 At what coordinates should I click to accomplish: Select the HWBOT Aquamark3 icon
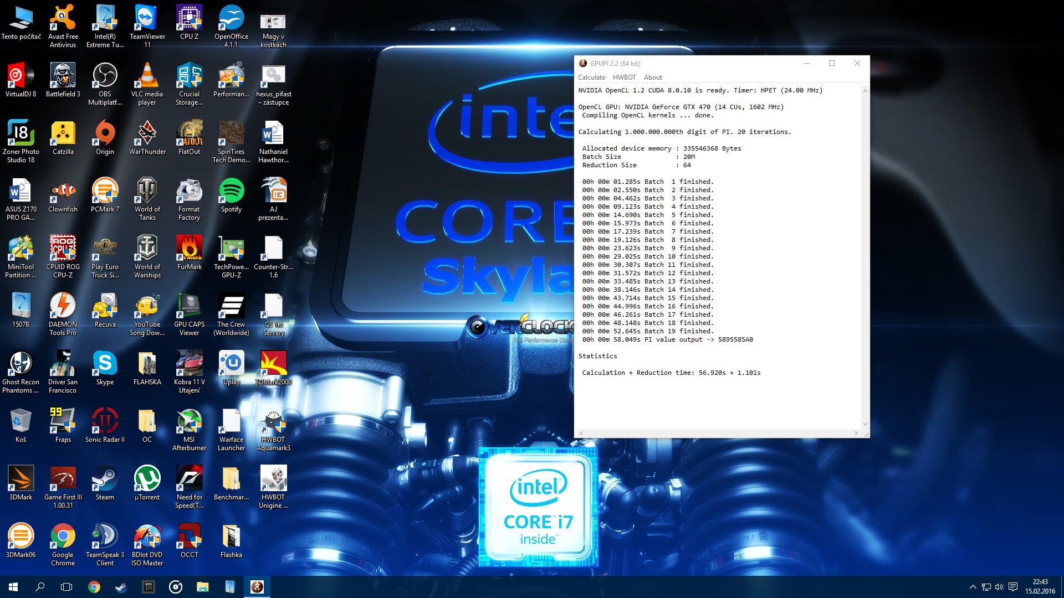pos(273,430)
